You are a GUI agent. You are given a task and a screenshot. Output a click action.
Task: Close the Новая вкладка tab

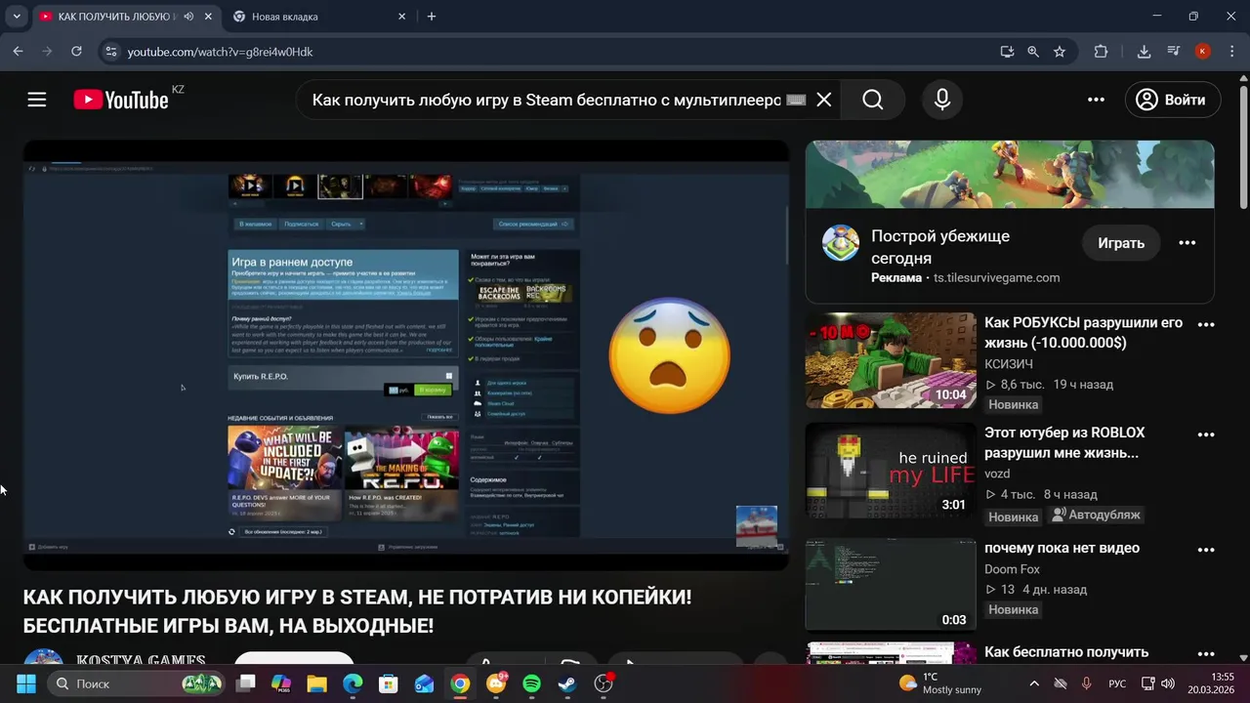click(402, 17)
